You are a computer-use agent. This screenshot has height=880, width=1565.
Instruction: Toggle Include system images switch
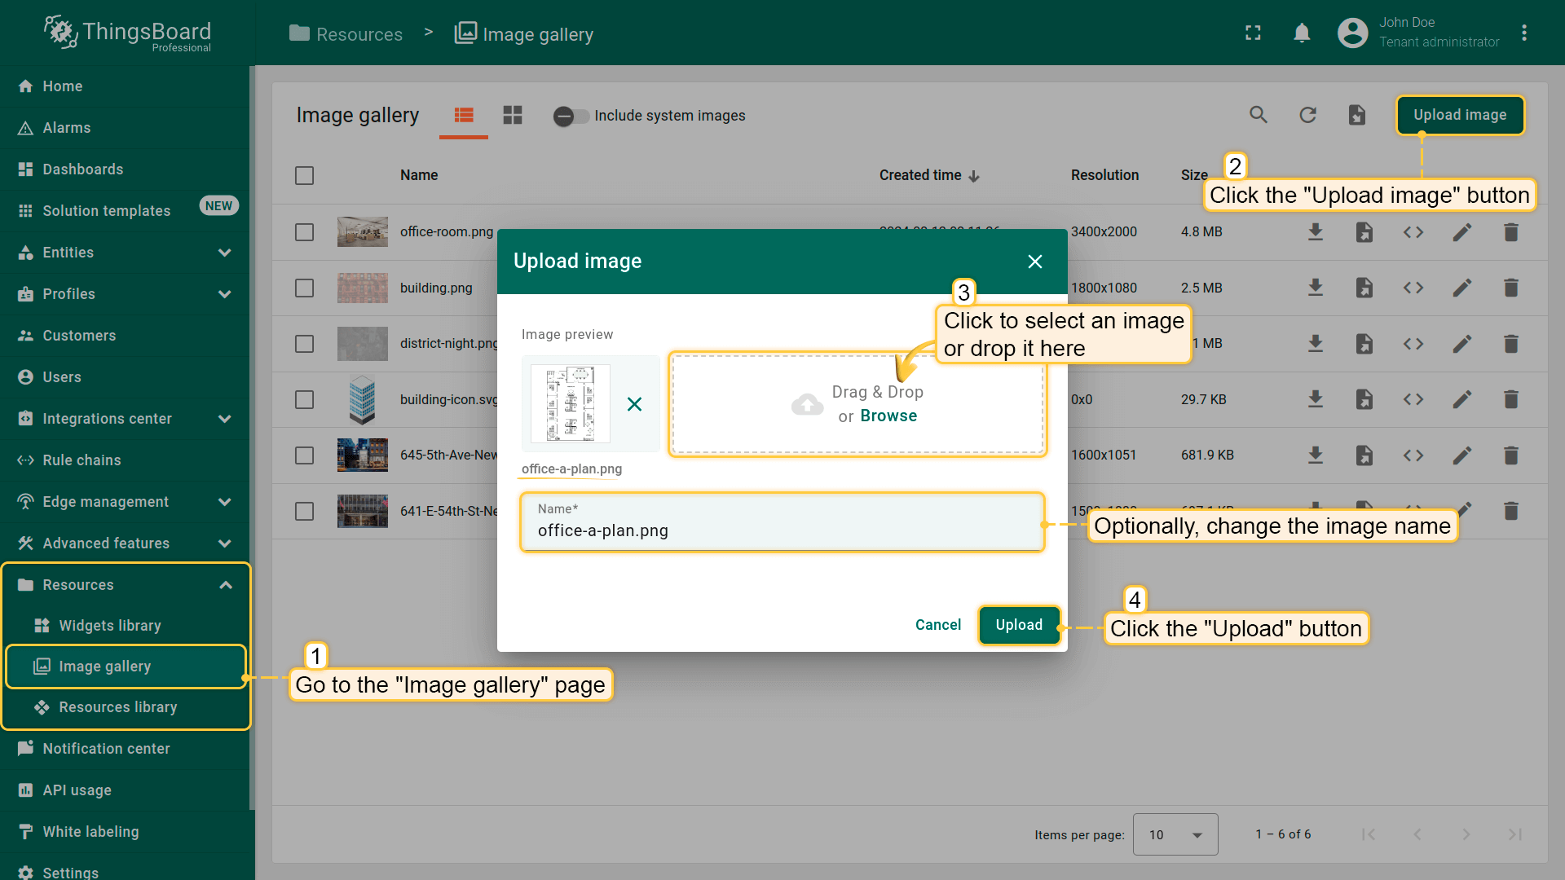(571, 116)
